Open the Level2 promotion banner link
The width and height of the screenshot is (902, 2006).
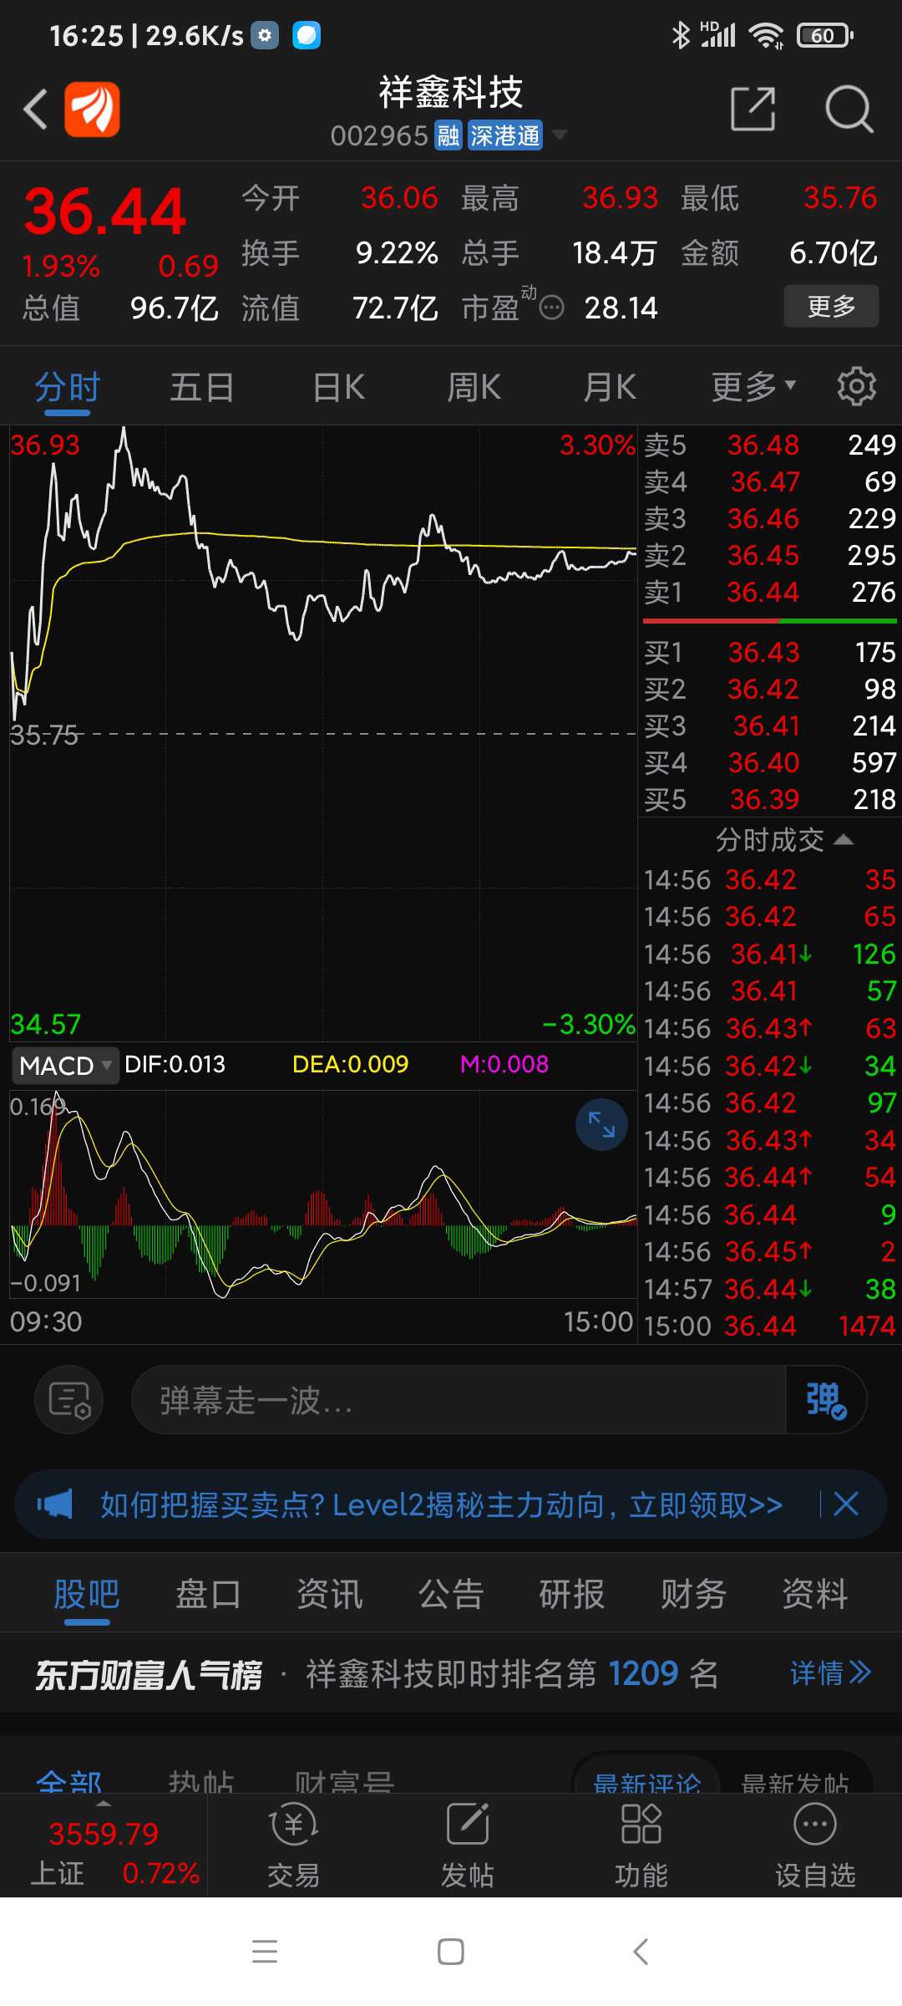[441, 1504]
